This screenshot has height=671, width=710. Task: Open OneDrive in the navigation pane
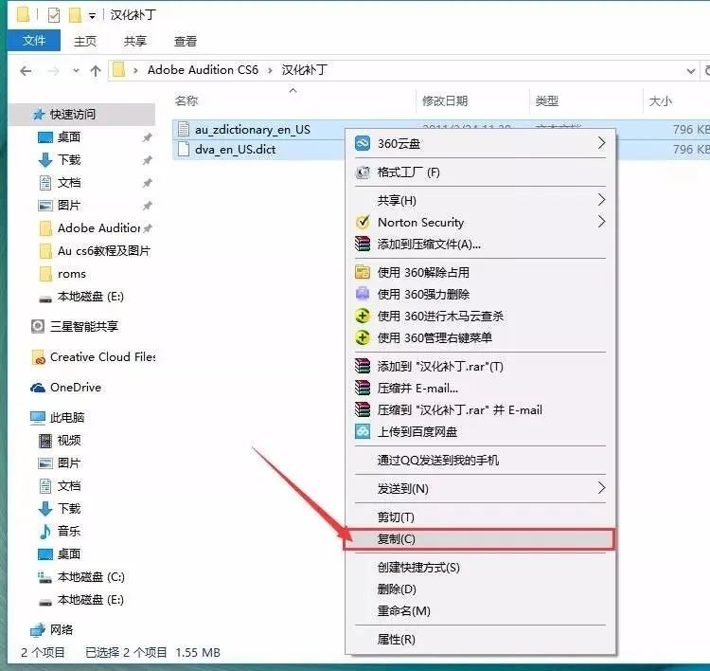[66, 388]
